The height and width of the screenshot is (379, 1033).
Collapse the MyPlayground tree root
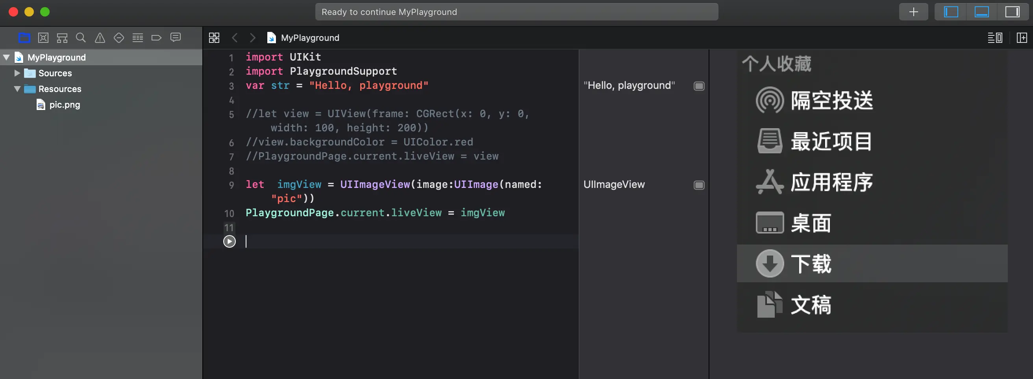pos(6,57)
